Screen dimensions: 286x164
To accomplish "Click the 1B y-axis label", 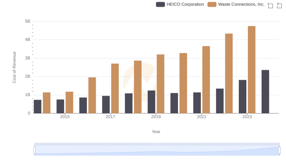I will click(x=28, y=95).
